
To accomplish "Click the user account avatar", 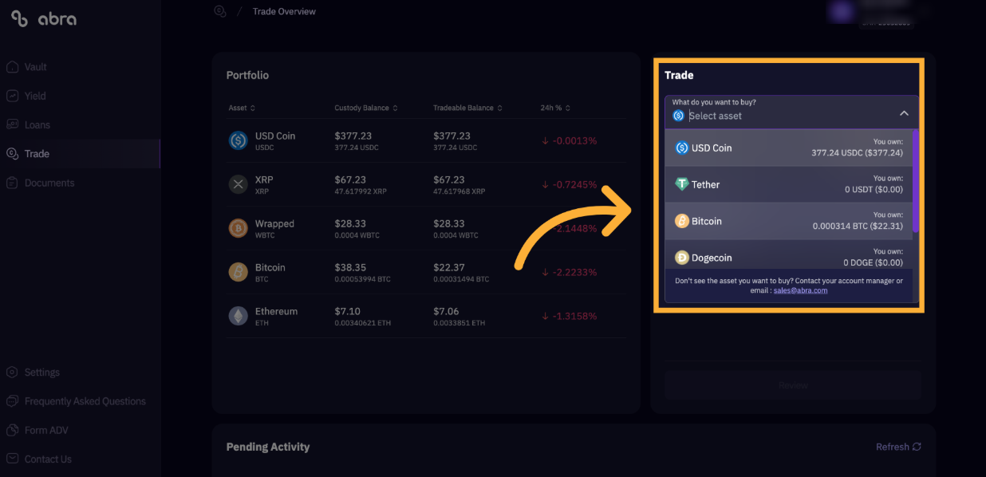I will coord(841,11).
